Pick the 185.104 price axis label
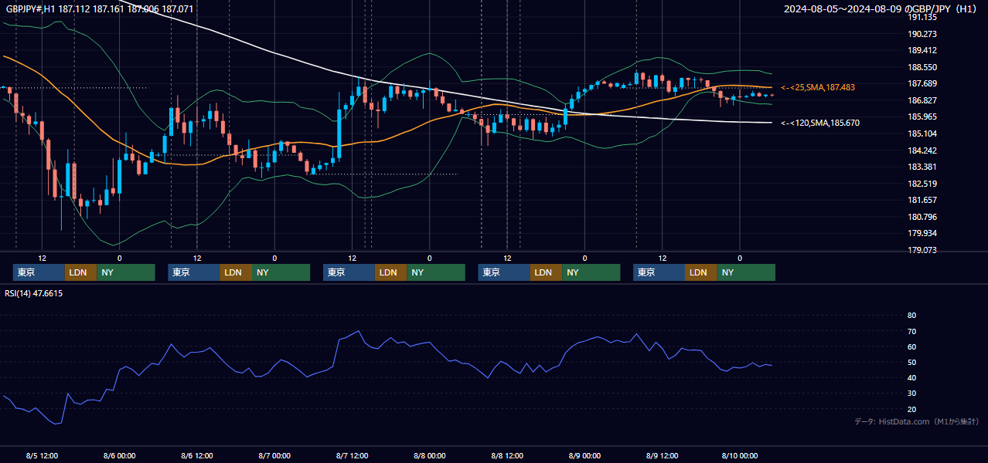The width and height of the screenshot is (988, 463). point(922,133)
